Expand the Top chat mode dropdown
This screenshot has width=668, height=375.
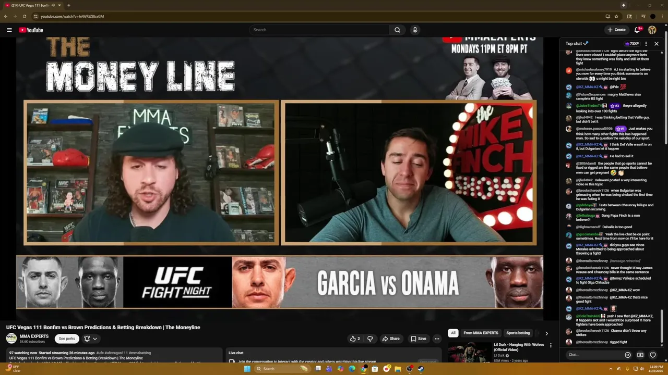(577, 44)
